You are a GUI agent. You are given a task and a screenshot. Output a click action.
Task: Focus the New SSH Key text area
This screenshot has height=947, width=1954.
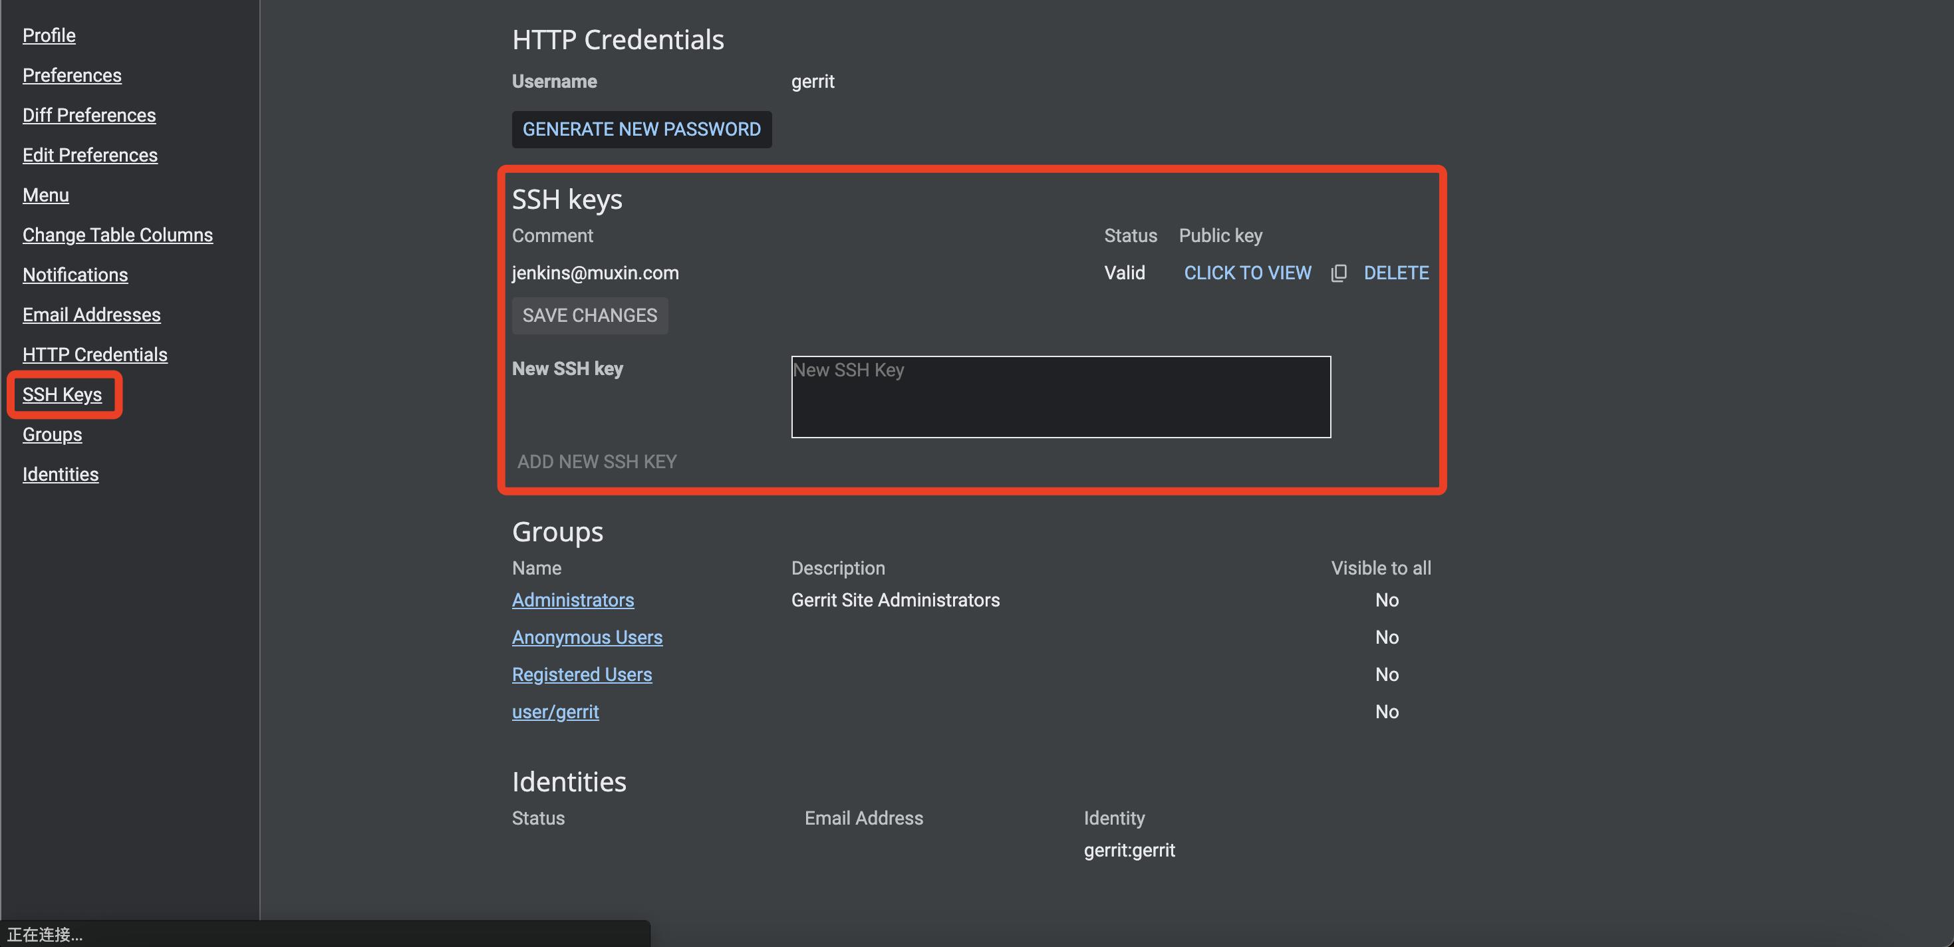click(1059, 396)
